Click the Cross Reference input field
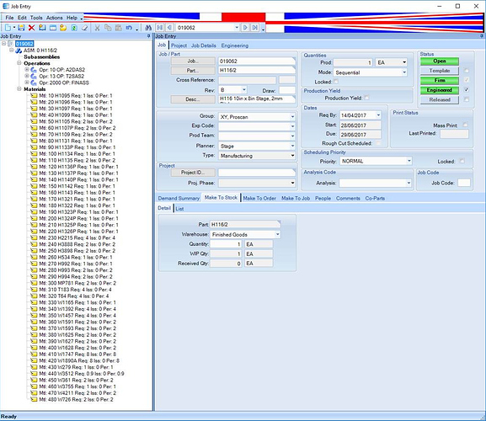Viewport: 486px width, 421px height. point(247,80)
